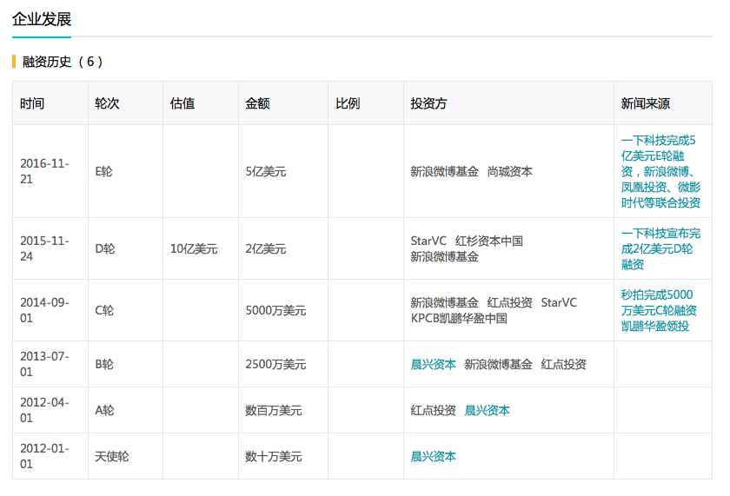Click 晨兴资本 in the B轮 row
This screenshot has width=730, height=496.
pyautogui.click(x=433, y=365)
